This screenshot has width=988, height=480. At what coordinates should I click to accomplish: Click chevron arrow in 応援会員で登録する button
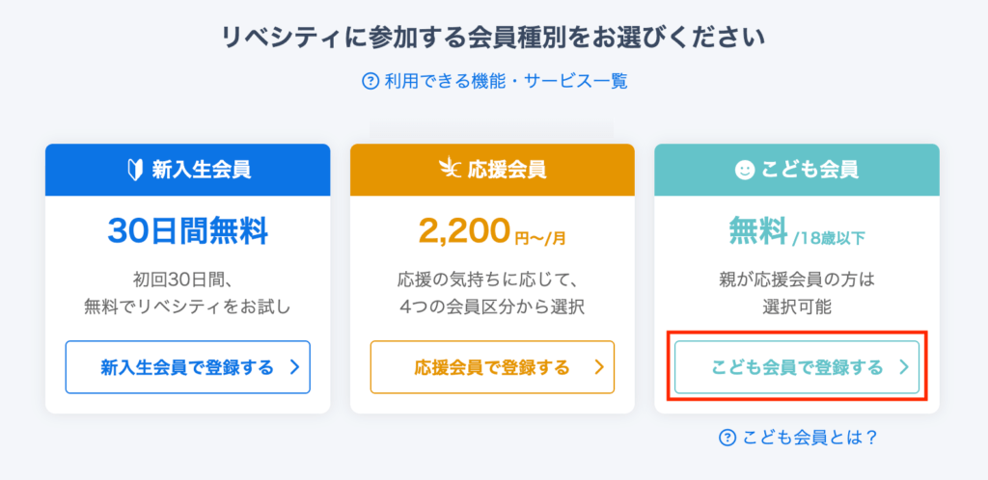pos(598,367)
